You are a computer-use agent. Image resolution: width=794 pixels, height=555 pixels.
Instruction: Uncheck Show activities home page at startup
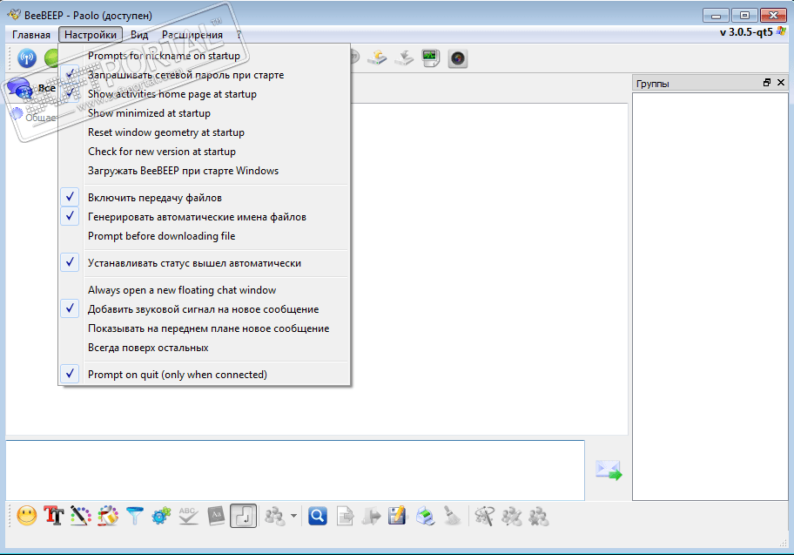(204, 94)
